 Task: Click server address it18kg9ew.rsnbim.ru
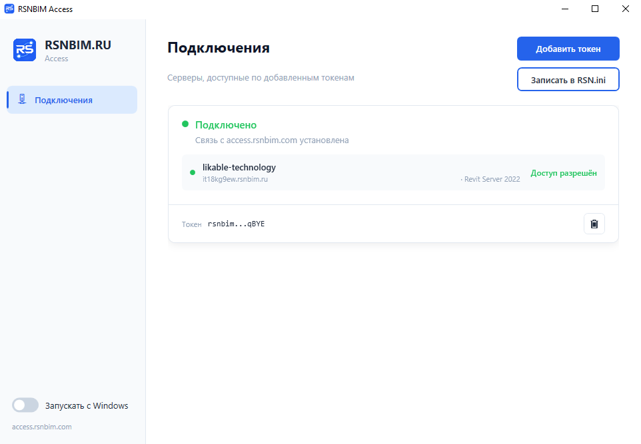tap(235, 179)
